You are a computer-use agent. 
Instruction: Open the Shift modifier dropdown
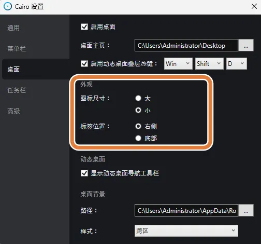(209, 64)
